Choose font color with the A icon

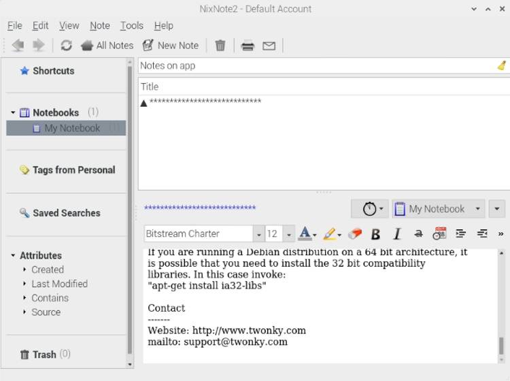click(x=305, y=233)
